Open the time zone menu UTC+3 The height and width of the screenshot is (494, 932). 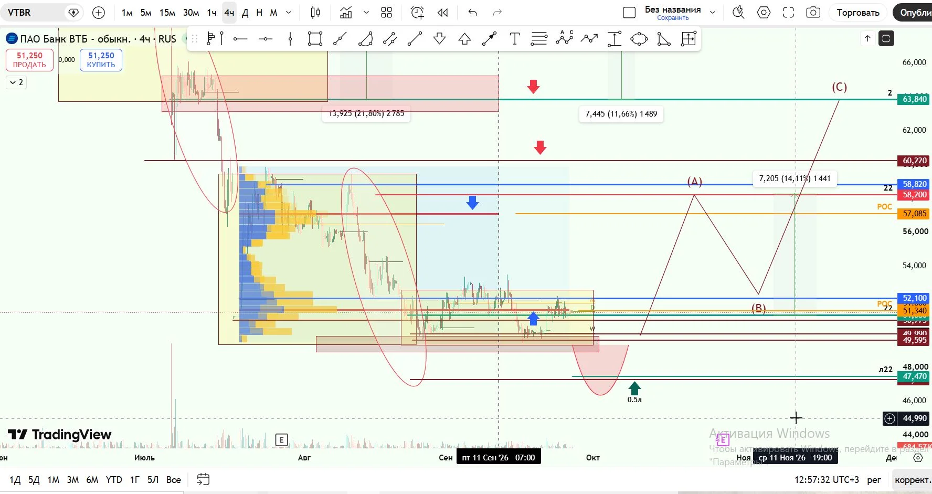pos(827,480)
